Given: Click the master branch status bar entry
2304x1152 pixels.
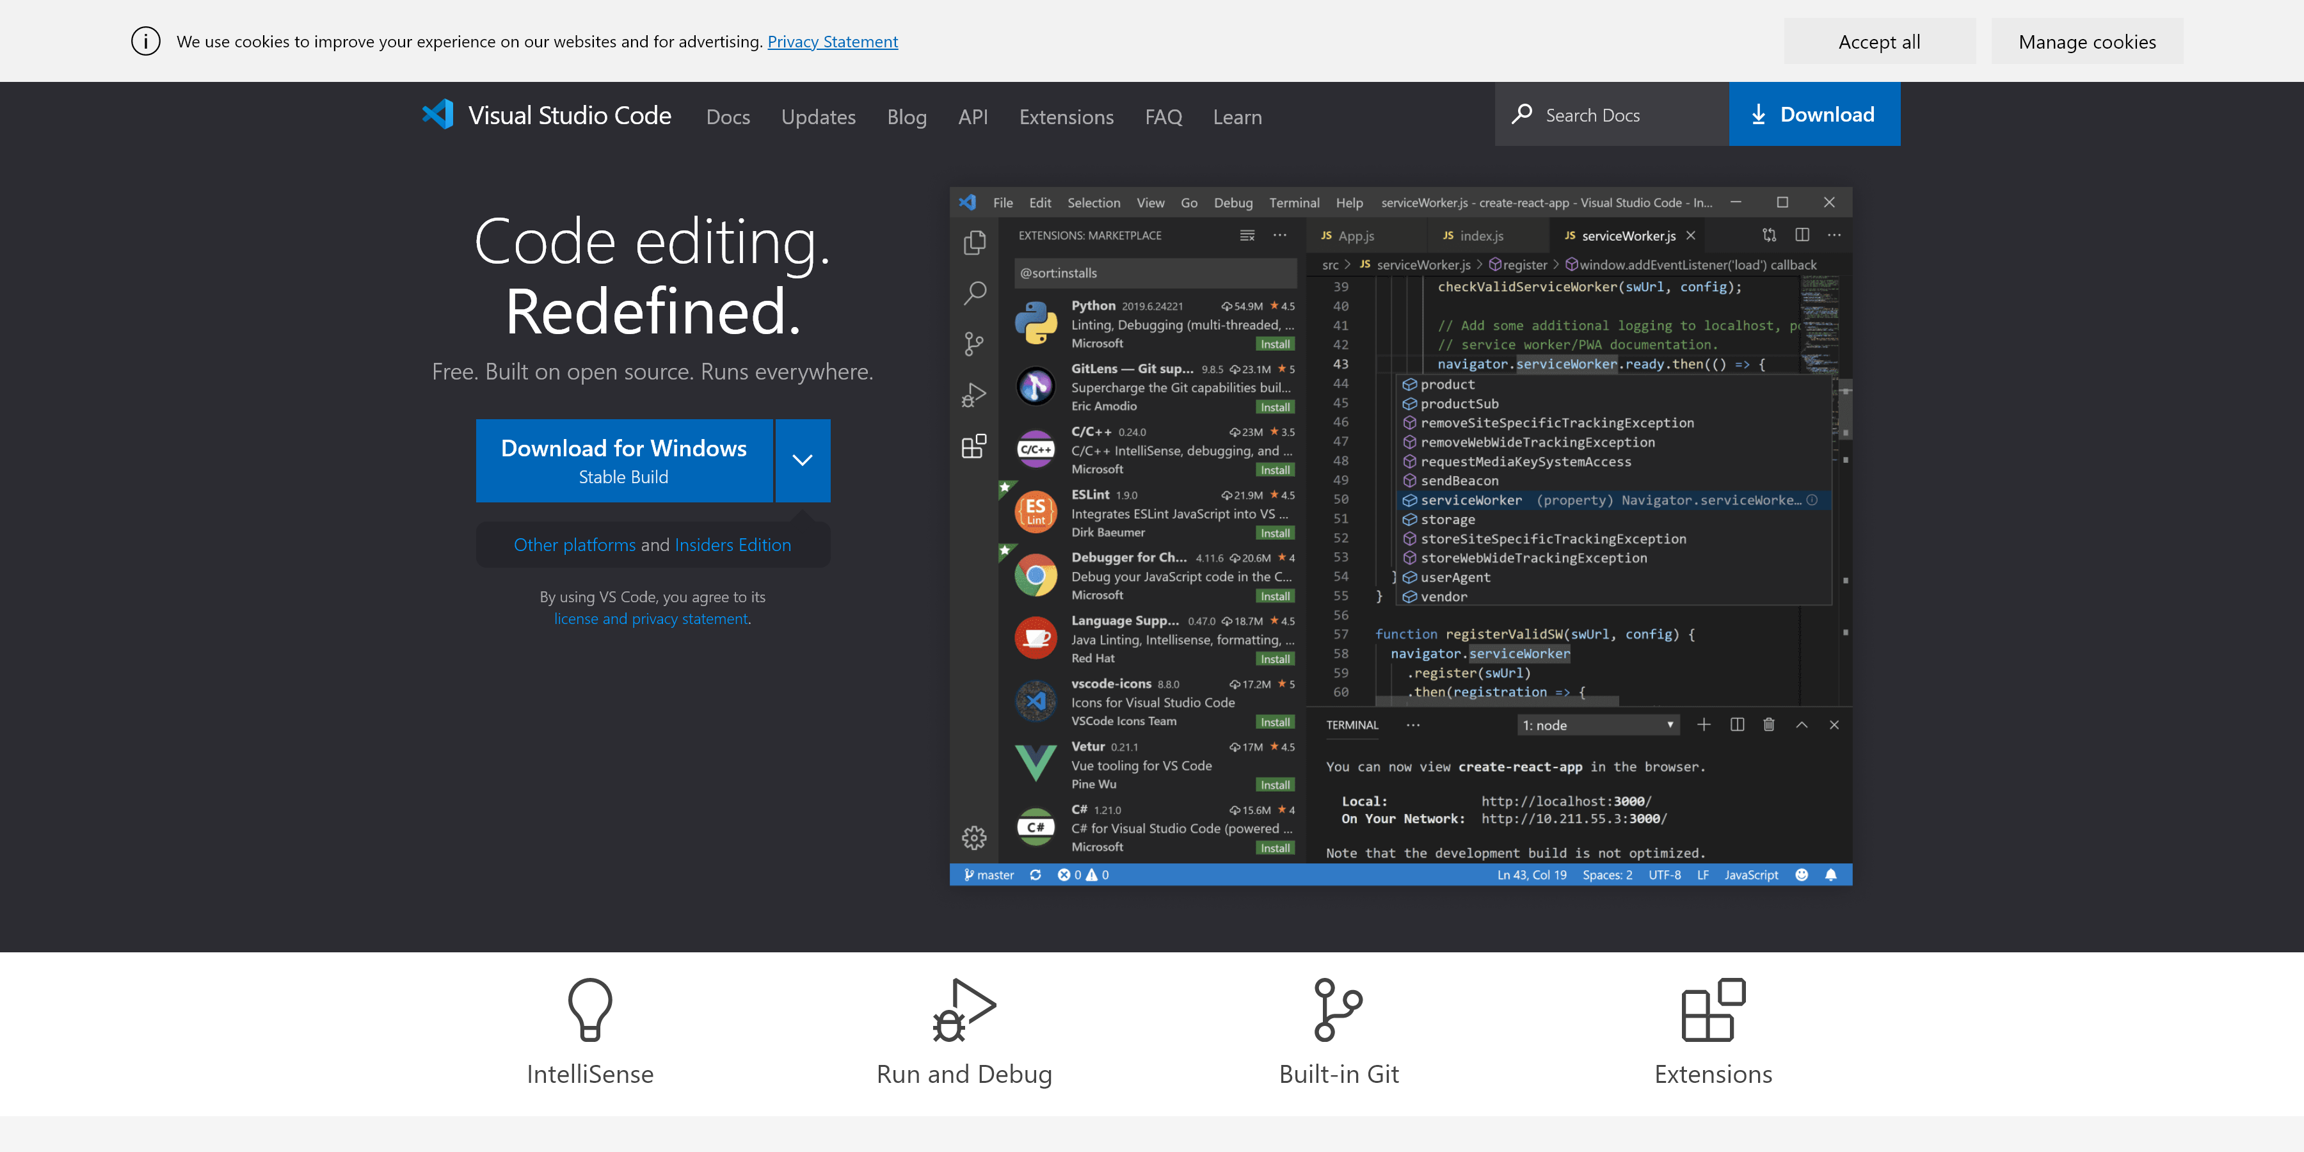Looking at the screenshot, I should pyautogui.click(x=988, y=875).
